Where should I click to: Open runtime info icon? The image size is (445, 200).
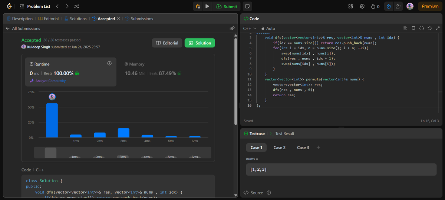[109, 63]
